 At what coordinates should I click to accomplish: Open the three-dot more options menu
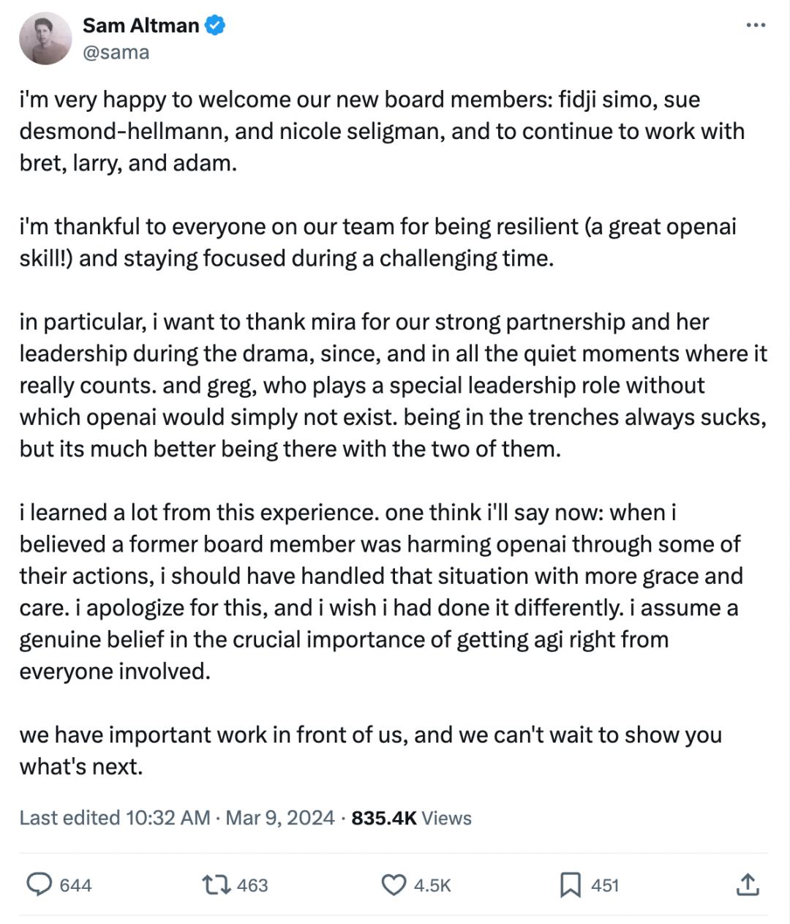[x=755, y=26]
